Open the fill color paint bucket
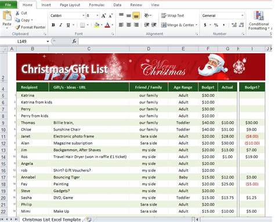The width and height of the screenshot is (275, 222). point(97,25)
